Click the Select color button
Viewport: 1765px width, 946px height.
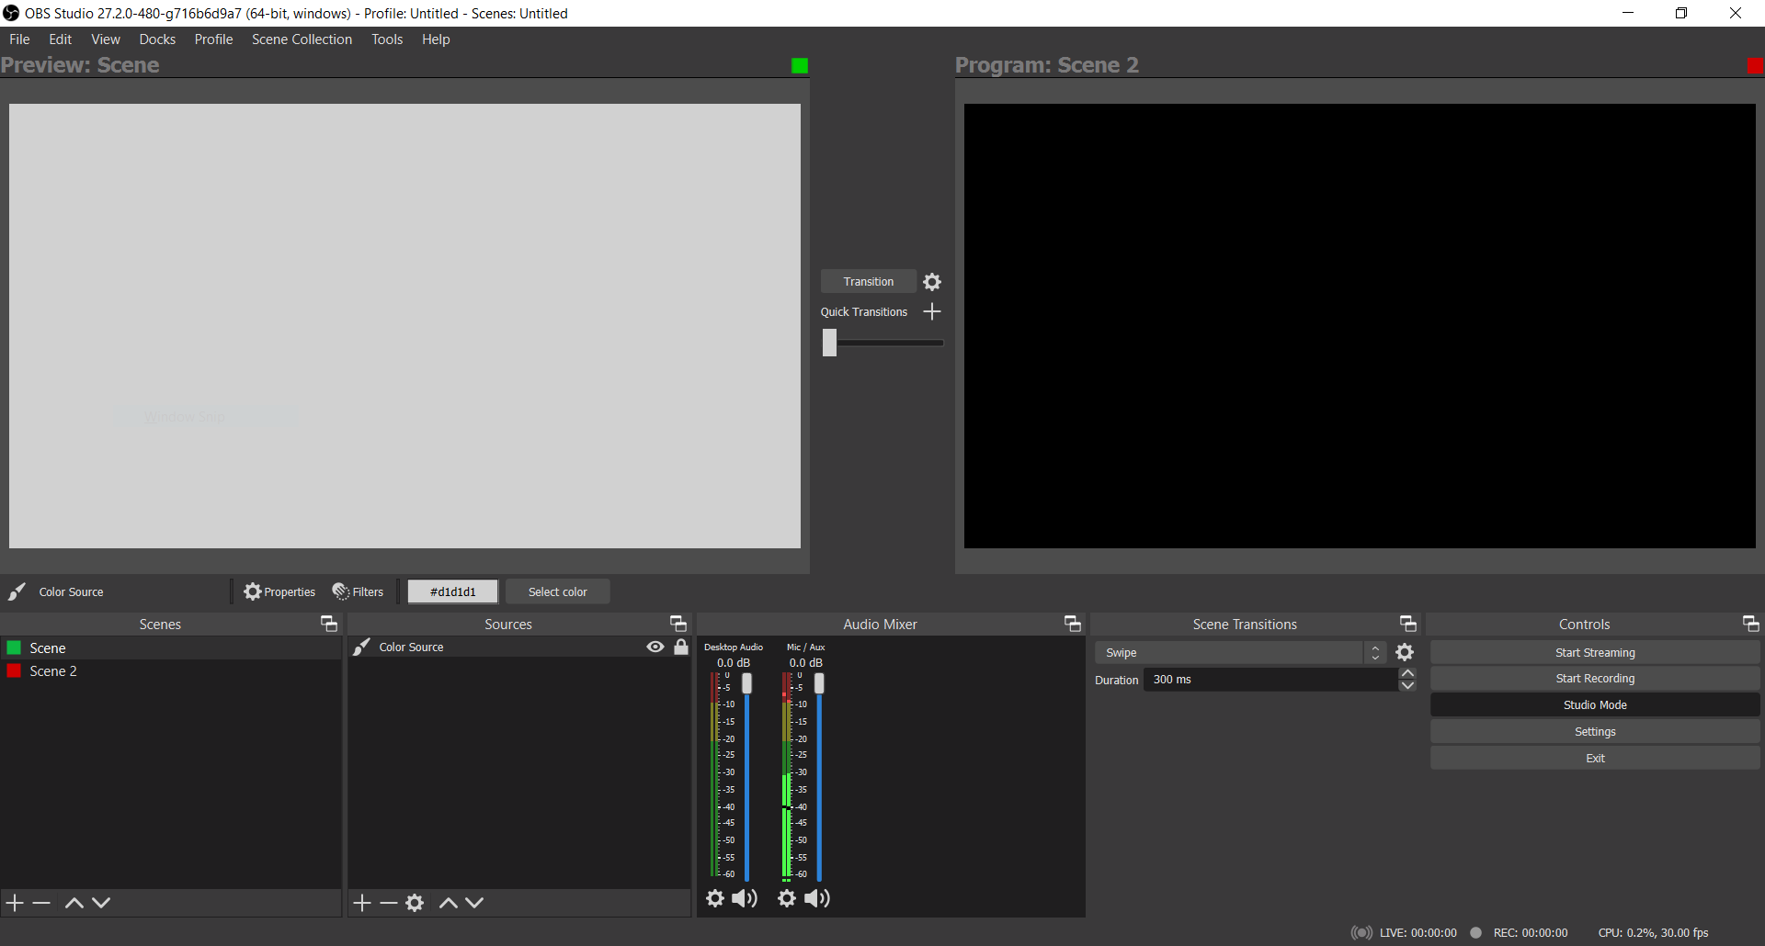[x=557, y=591]
